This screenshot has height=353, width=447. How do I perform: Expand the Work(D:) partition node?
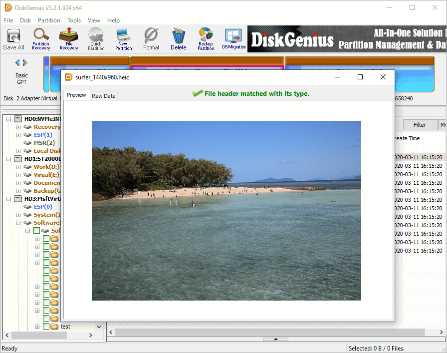click(18, 167)
